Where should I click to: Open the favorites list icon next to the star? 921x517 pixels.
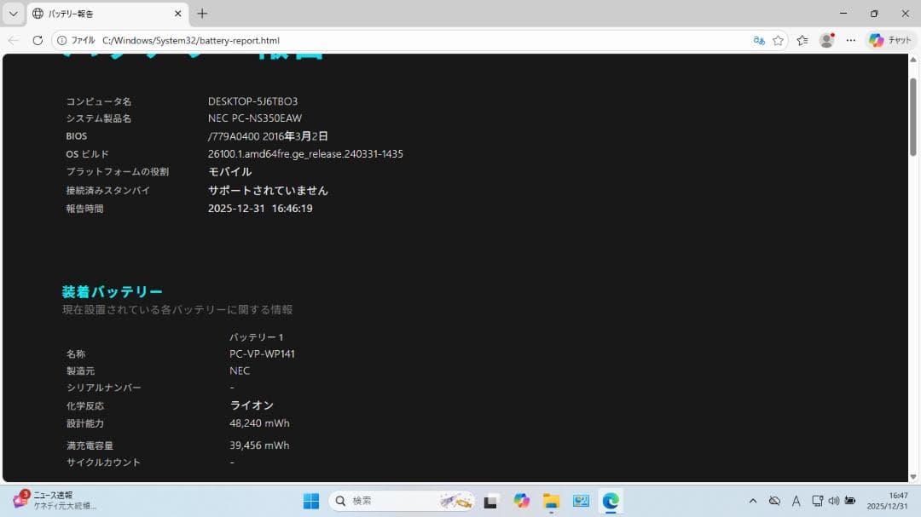coord(802,40)
